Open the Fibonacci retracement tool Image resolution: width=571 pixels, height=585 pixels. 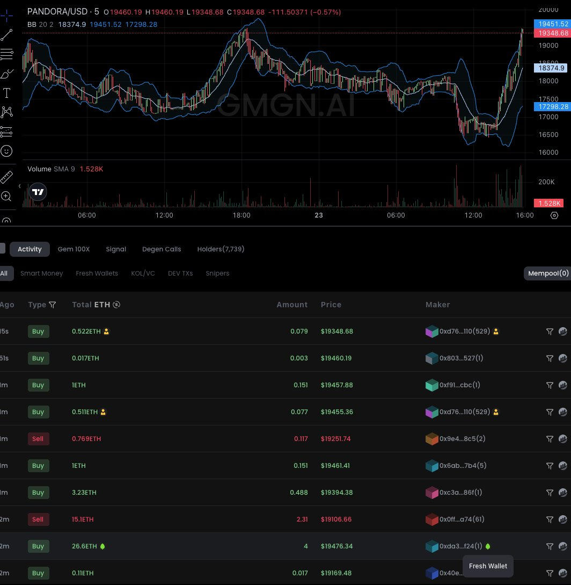6,54
